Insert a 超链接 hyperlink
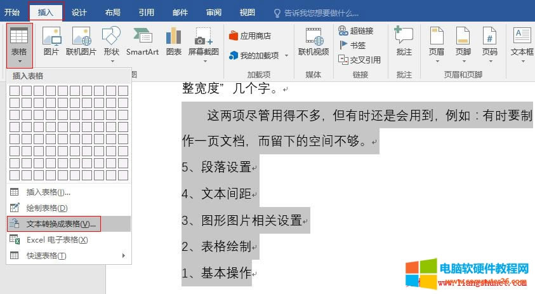535x294 pixels. (356, 30)
